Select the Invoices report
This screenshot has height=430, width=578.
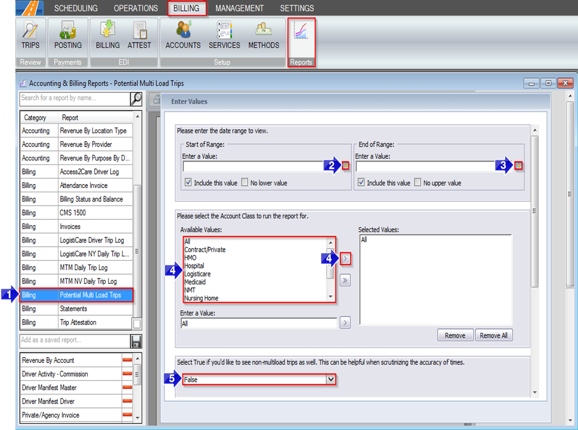tap(76, 227)
